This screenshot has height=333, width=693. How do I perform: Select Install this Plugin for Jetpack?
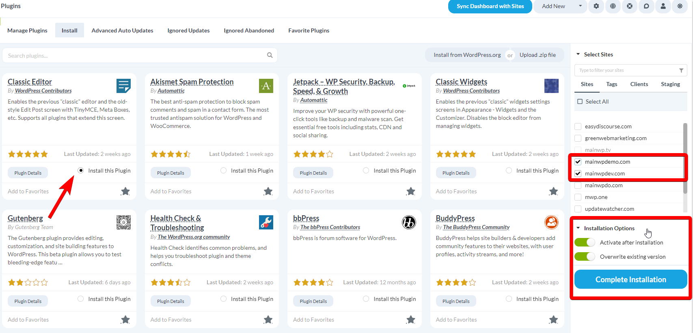(366, 171)
